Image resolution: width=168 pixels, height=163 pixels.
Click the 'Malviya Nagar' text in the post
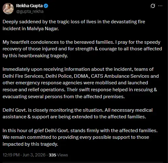[x=43, y=29]
